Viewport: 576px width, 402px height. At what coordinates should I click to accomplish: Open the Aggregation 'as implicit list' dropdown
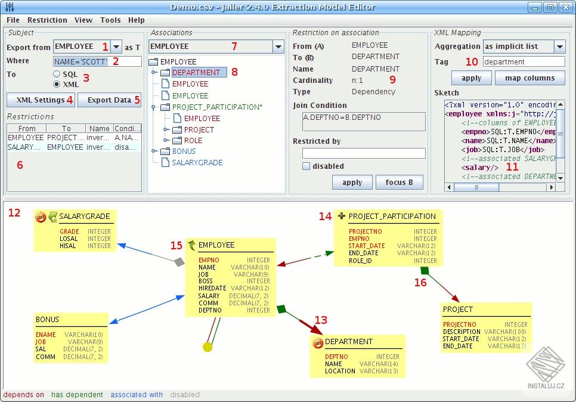click(559, 47)
